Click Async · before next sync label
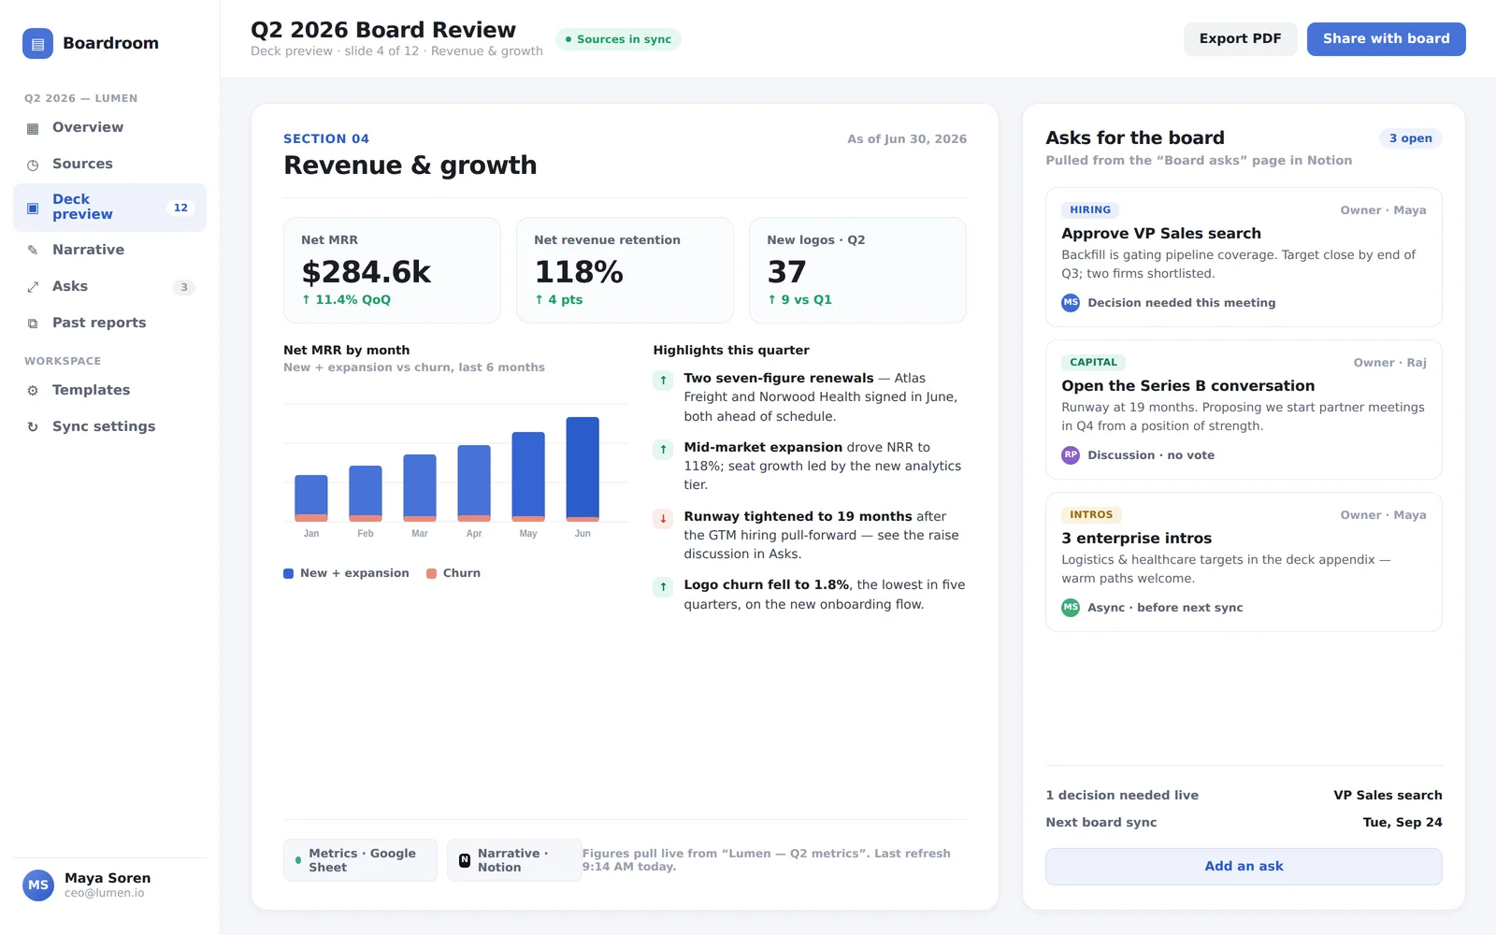 (x=1165, y=608)
